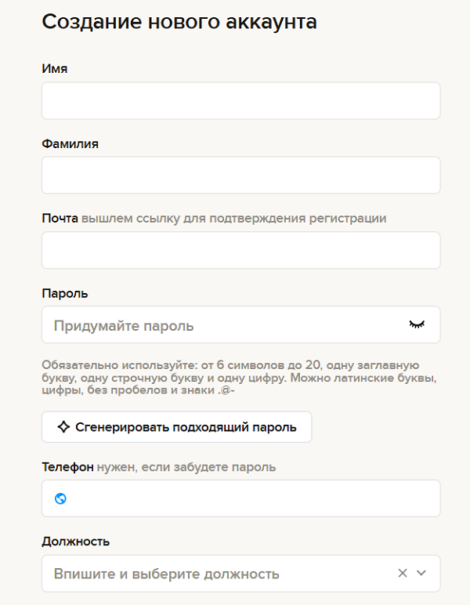
Task: Focus the Имя input field
Action: [240, 100]
